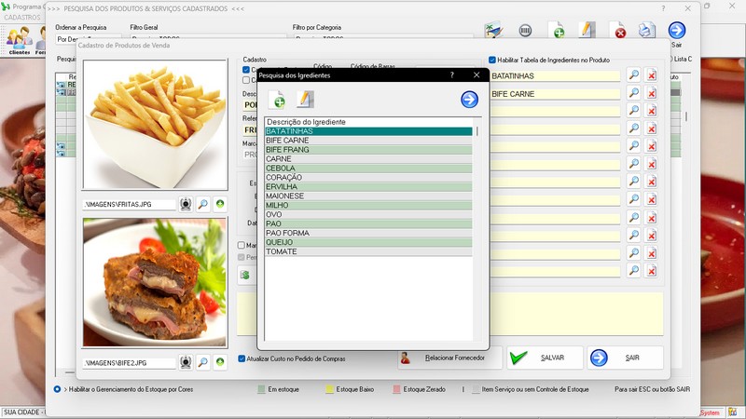Click Relacionar Fornecedor person icon
Image resolution: width=746 pixels, height=419 pixels.
click(406, 358)
